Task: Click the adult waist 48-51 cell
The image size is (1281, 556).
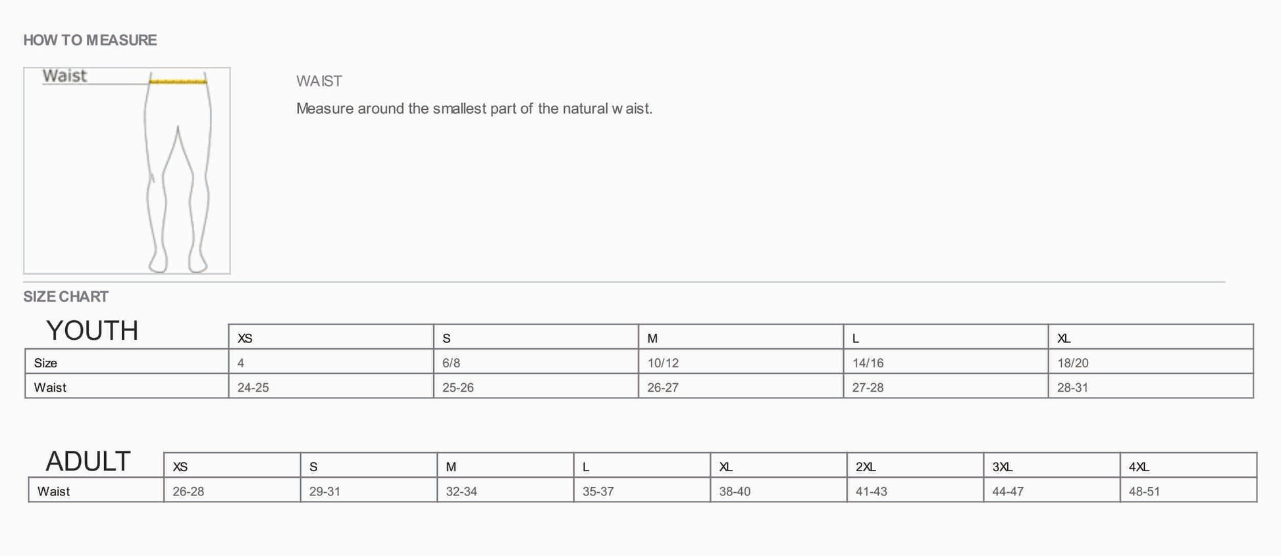Action: coord(1145,492)
